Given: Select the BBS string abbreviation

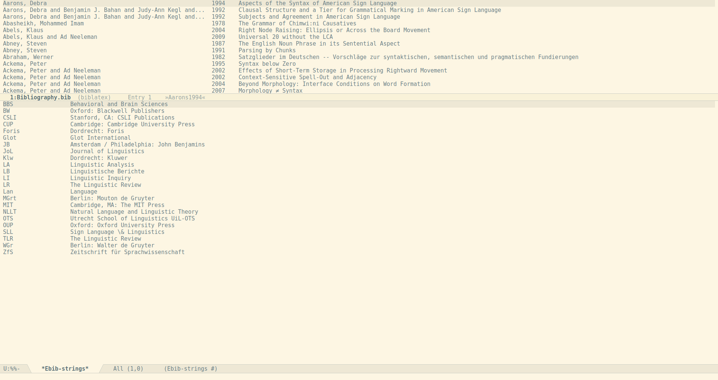Looking at the screenshot, I should (x=8, y=104).
